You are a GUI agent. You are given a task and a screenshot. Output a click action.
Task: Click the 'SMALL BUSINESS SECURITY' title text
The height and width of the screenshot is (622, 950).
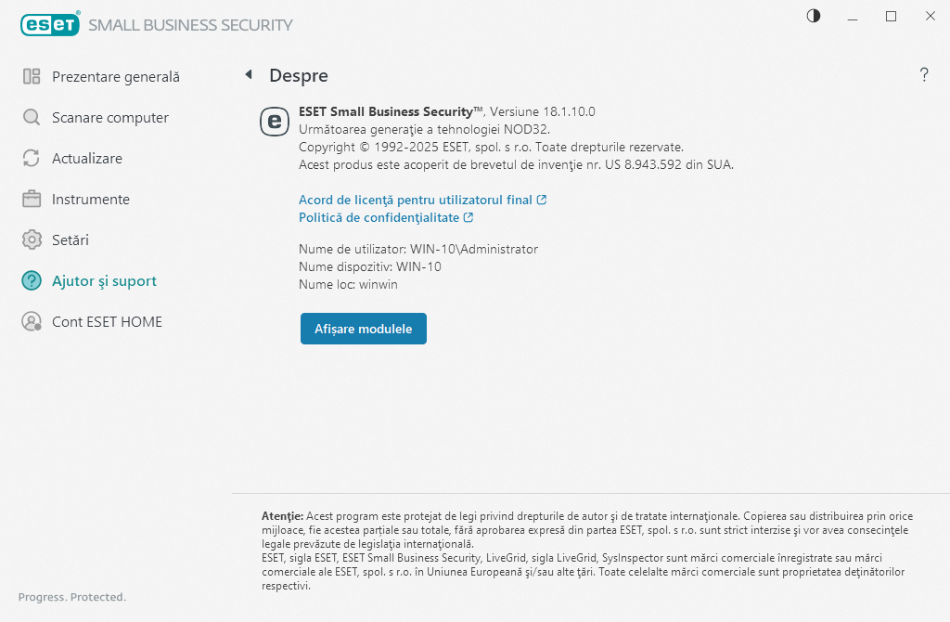pyautogui.click(x=190, y=25)
